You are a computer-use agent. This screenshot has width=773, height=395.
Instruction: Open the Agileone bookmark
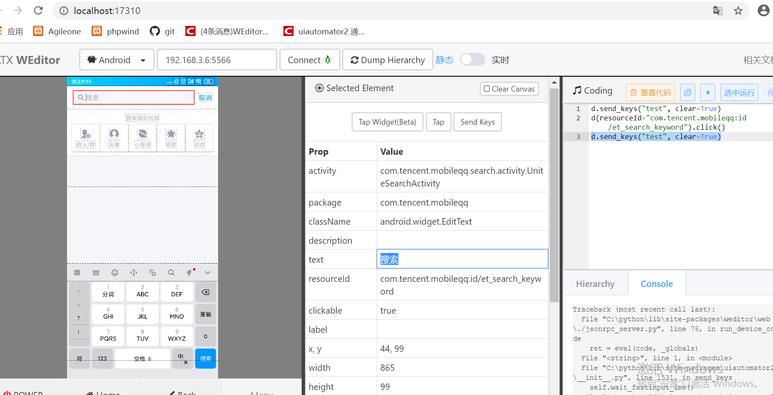tap(57, 31)
